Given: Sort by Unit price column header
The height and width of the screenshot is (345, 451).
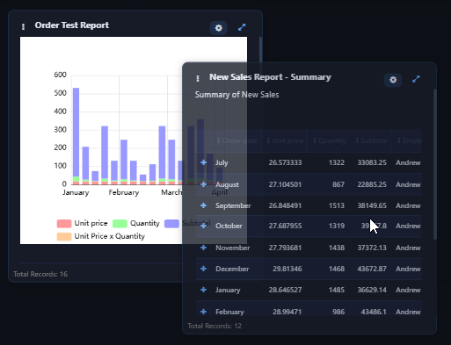Looking at the screenshot, I should pos(287,140).
